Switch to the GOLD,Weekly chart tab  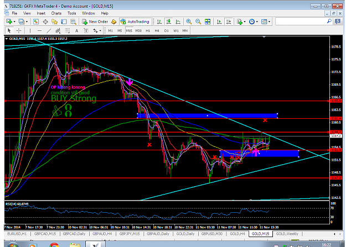pos(287,234)
